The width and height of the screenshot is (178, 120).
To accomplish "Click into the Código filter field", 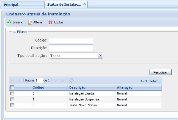I will pos(71,40).
